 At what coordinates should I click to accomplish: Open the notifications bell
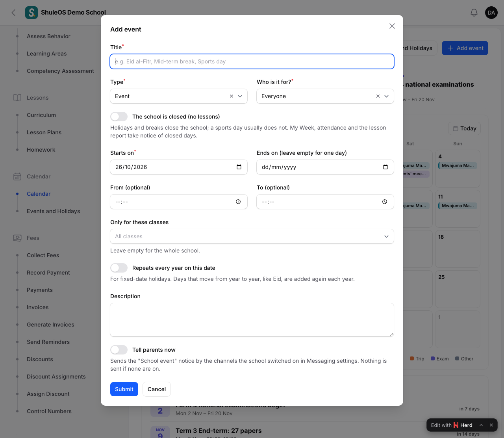click(x=474, y=13)
